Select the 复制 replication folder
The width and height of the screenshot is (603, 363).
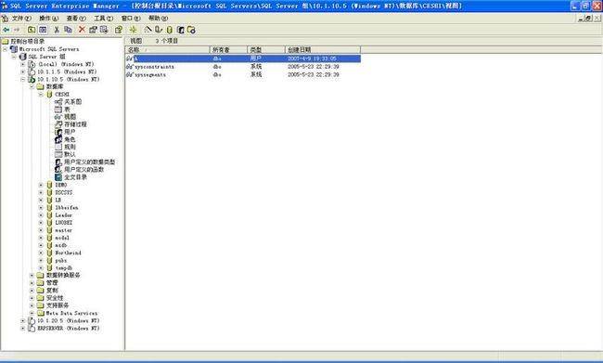(52, 291)
